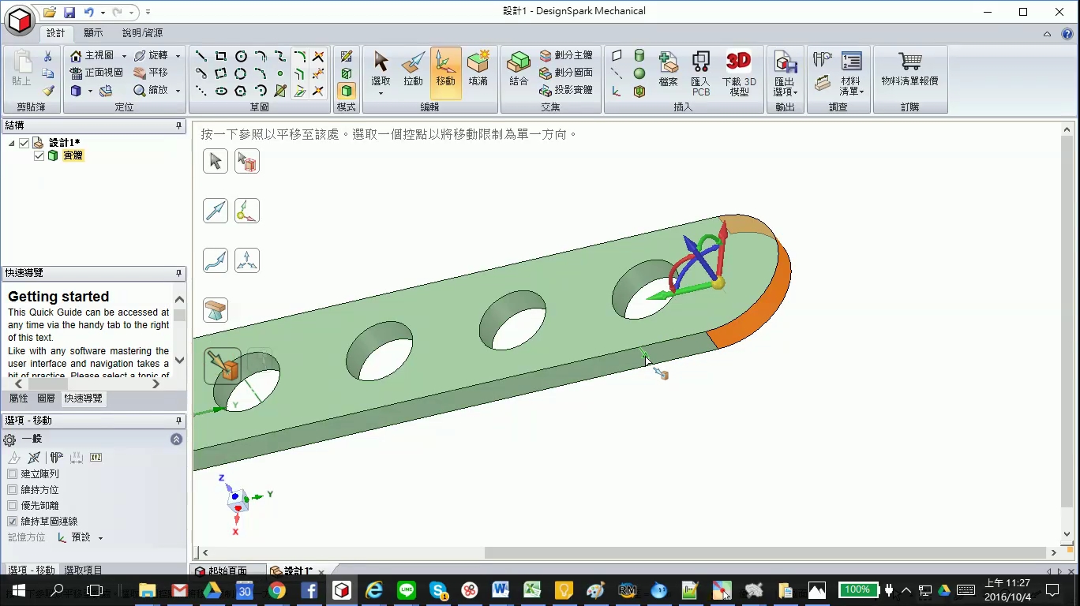Collapse the 一般 options section
1080x606 pixels.
coord(176,440)
